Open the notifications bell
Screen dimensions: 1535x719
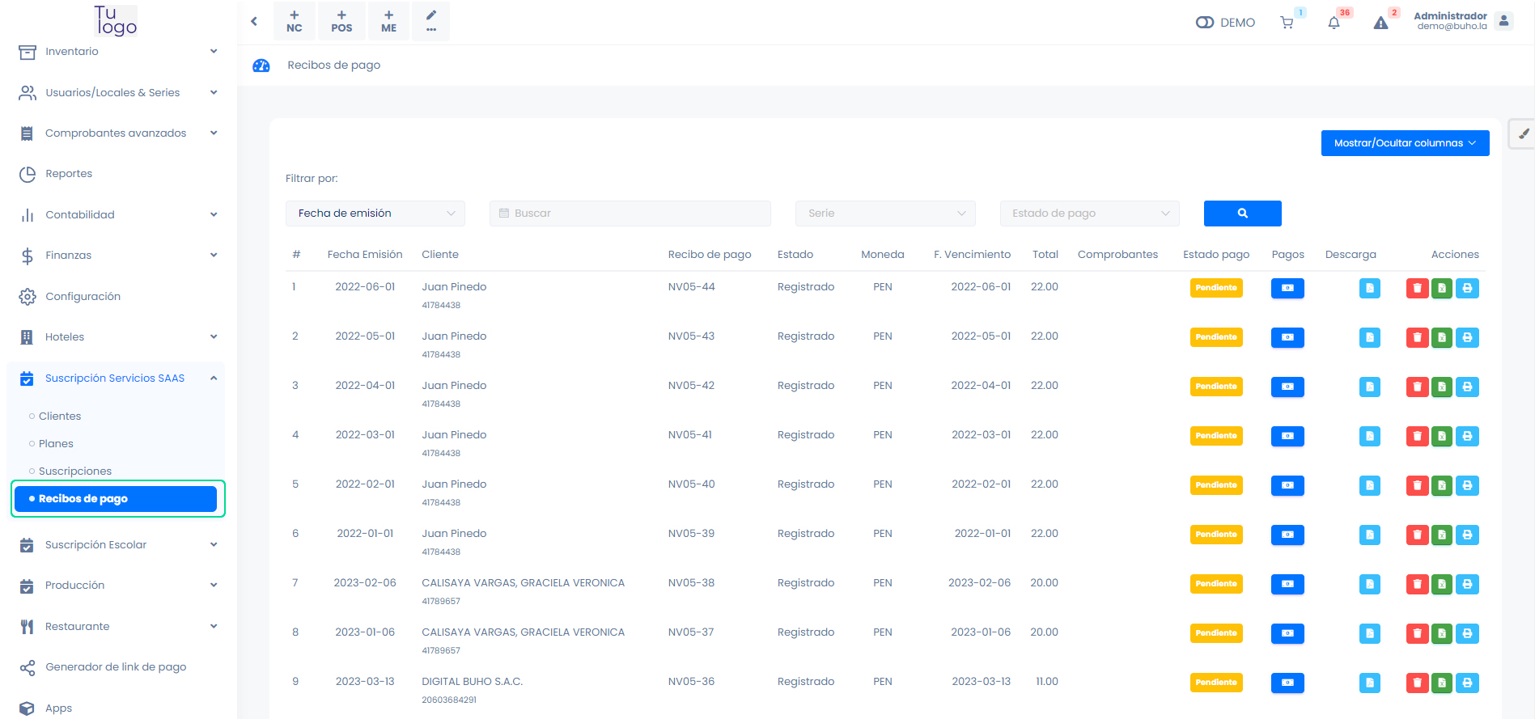coord(1334,23)
